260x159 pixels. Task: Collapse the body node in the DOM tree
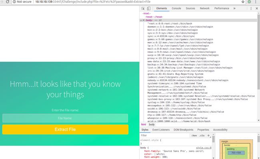click(144, 20)
